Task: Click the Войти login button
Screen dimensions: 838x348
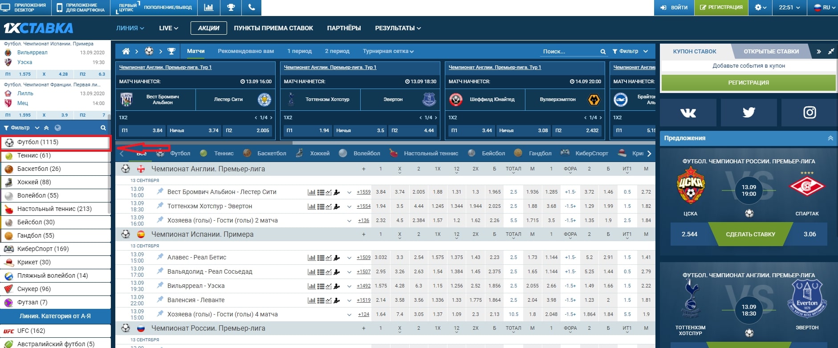Action: 674,8
